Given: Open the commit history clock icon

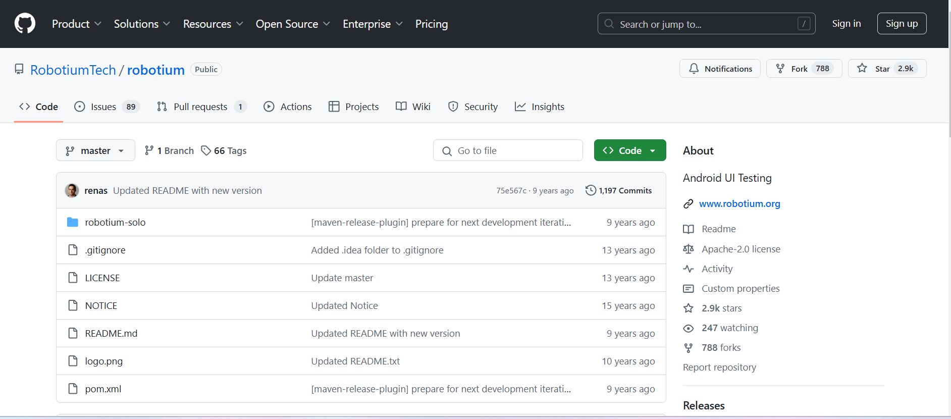Looking at the screenshot, I should (591, 190).
